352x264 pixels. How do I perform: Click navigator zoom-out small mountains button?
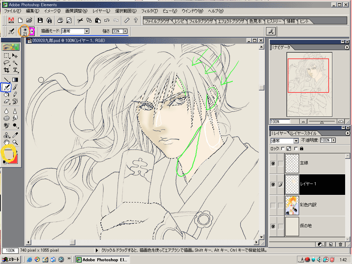(304, 122)
